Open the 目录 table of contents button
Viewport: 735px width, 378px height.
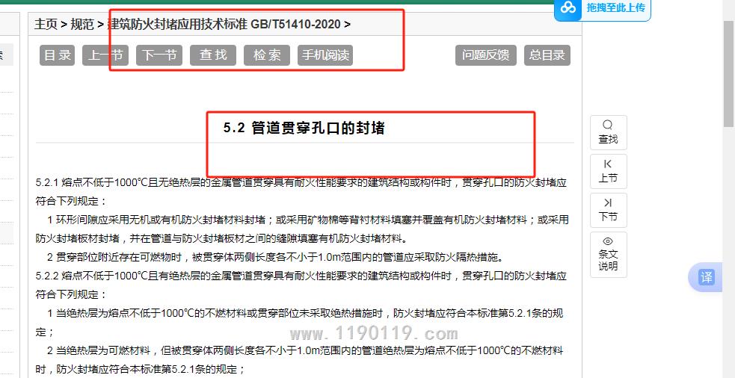pos(57,55)
